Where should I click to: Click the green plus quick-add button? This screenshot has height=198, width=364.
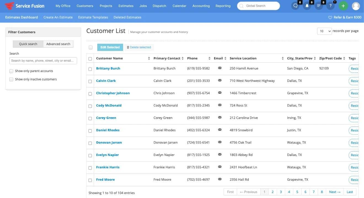pyautogui.click(x=343, y=5)
